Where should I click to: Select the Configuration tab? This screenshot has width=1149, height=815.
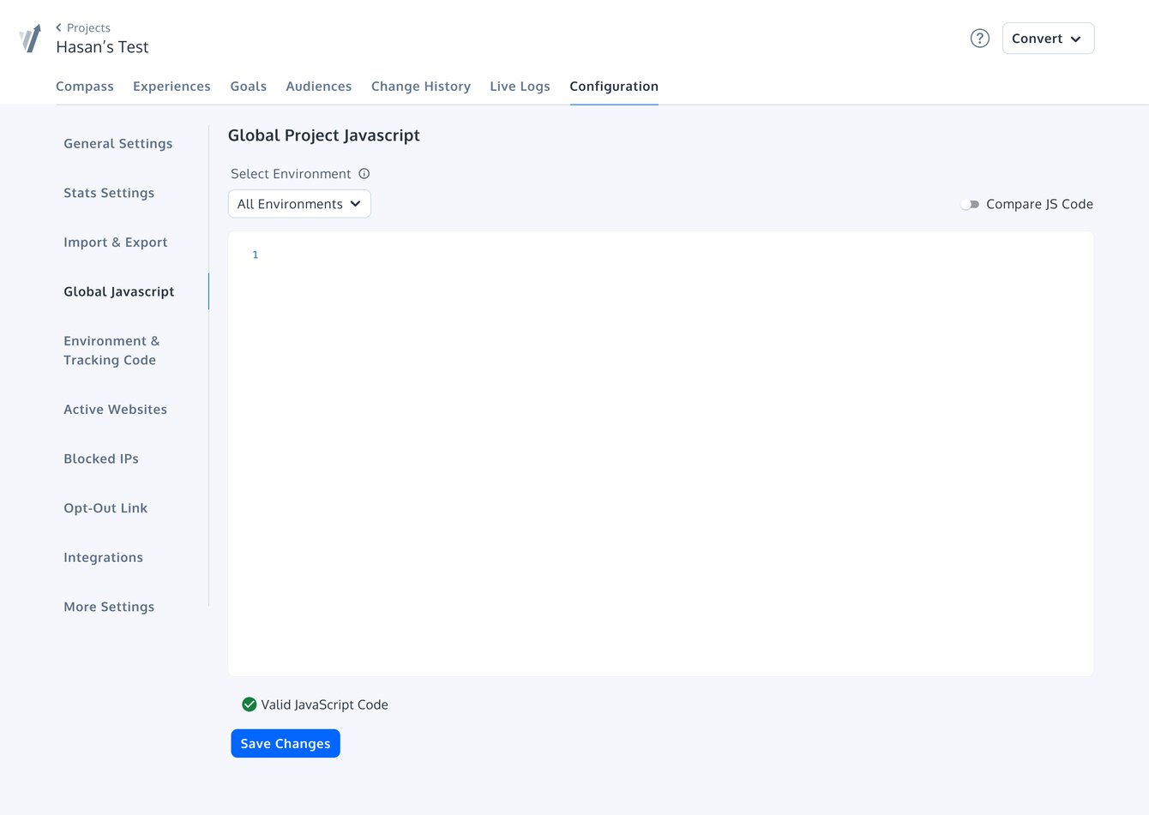614,87
